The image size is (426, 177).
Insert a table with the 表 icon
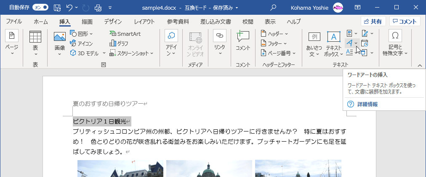click(x=35, y=37)
